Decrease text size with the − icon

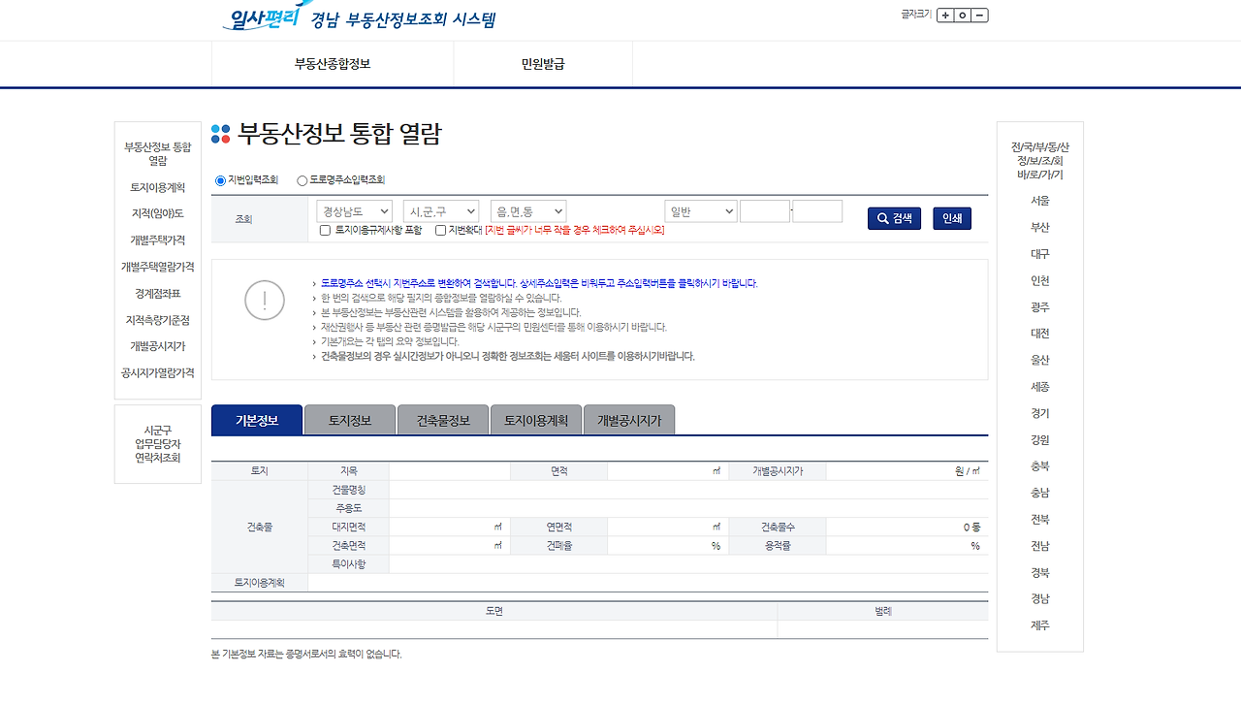pos(980,15)
